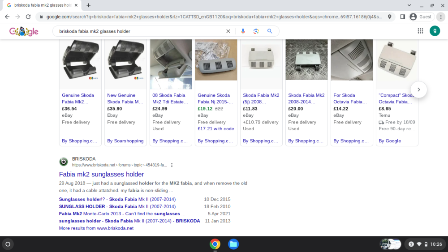Click thumbnail of £8.65 Temu holder
This screenshot has width=448, height=252.
(397, 64)
